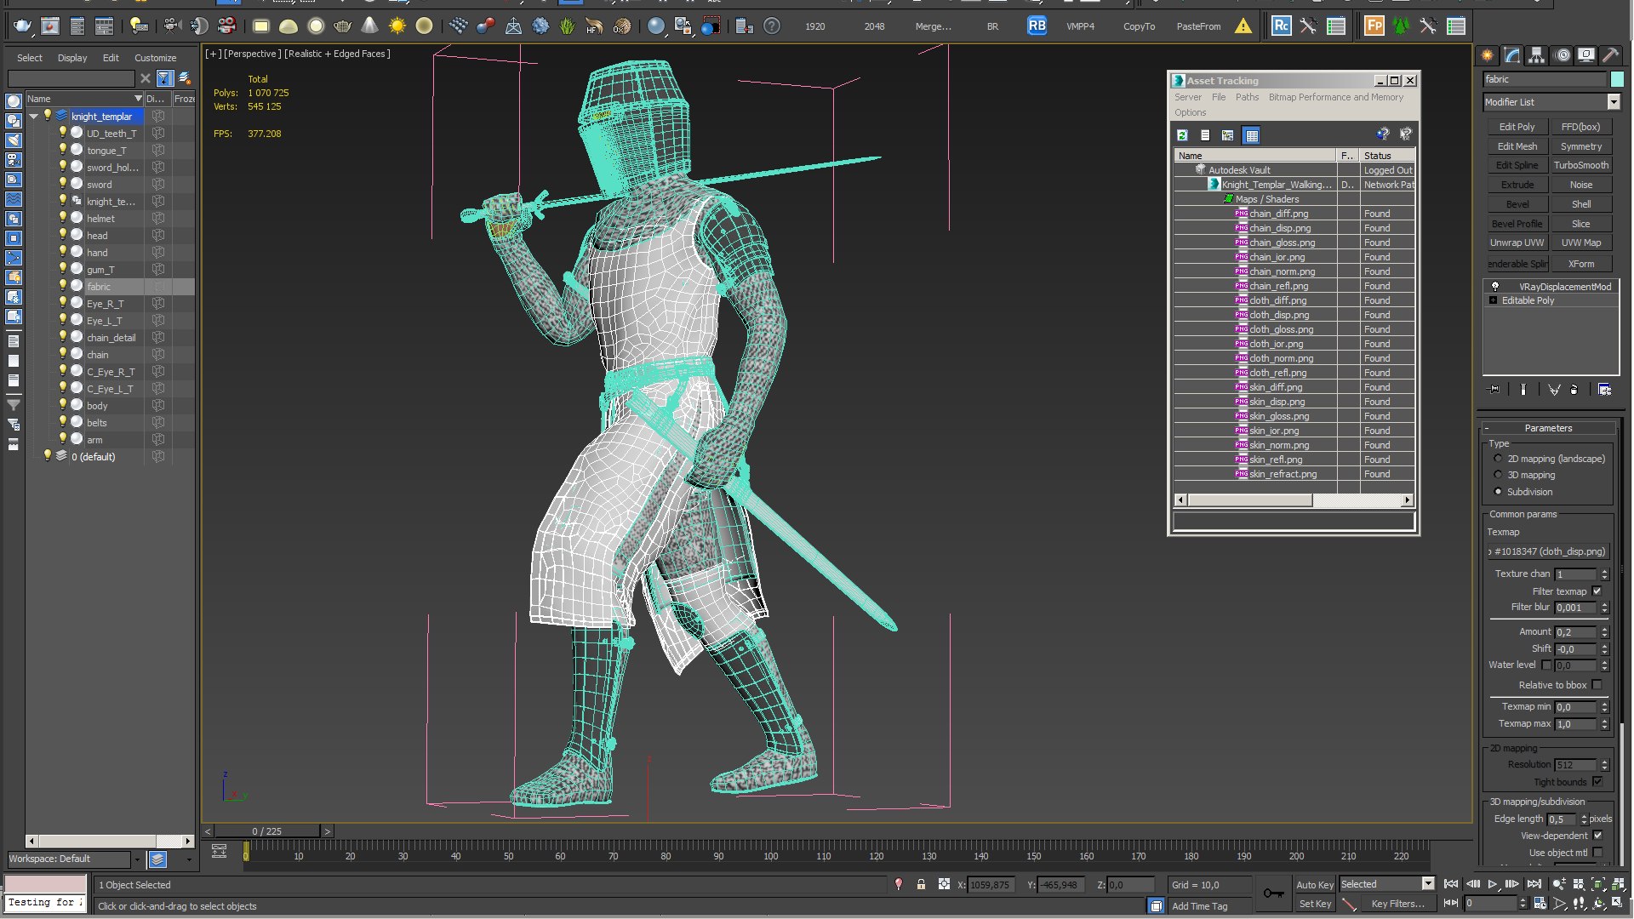Image resolution: width=1634 pixels, height=919 pixels.
Task: Clear the scene explorer search with X
Action: point(146,79)
